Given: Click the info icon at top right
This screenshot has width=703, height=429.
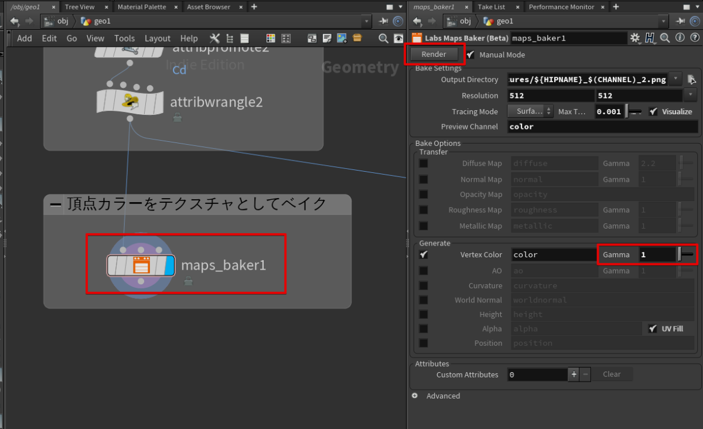Looking at the screenshot, I should pyautogui.click(x=680, y=37).
